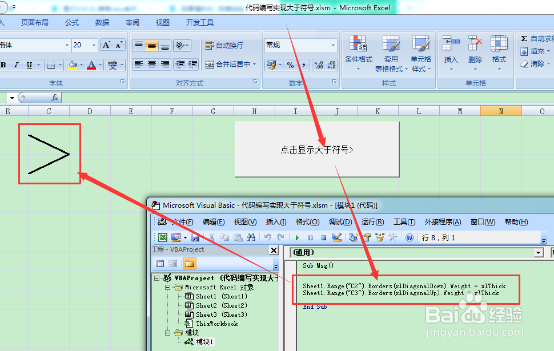The width and height of the screenshot is (554, 351).
Task: Select middle vertical alignment
Action: [x=151, y=46]
